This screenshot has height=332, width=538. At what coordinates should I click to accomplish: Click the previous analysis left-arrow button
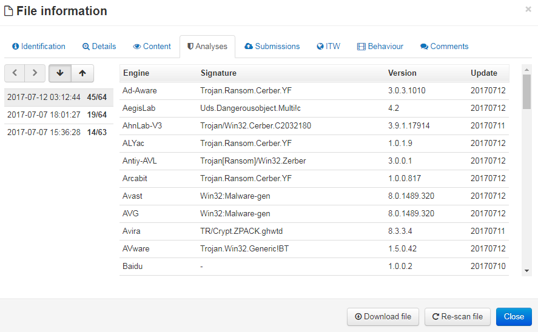(x=15, y=73)
